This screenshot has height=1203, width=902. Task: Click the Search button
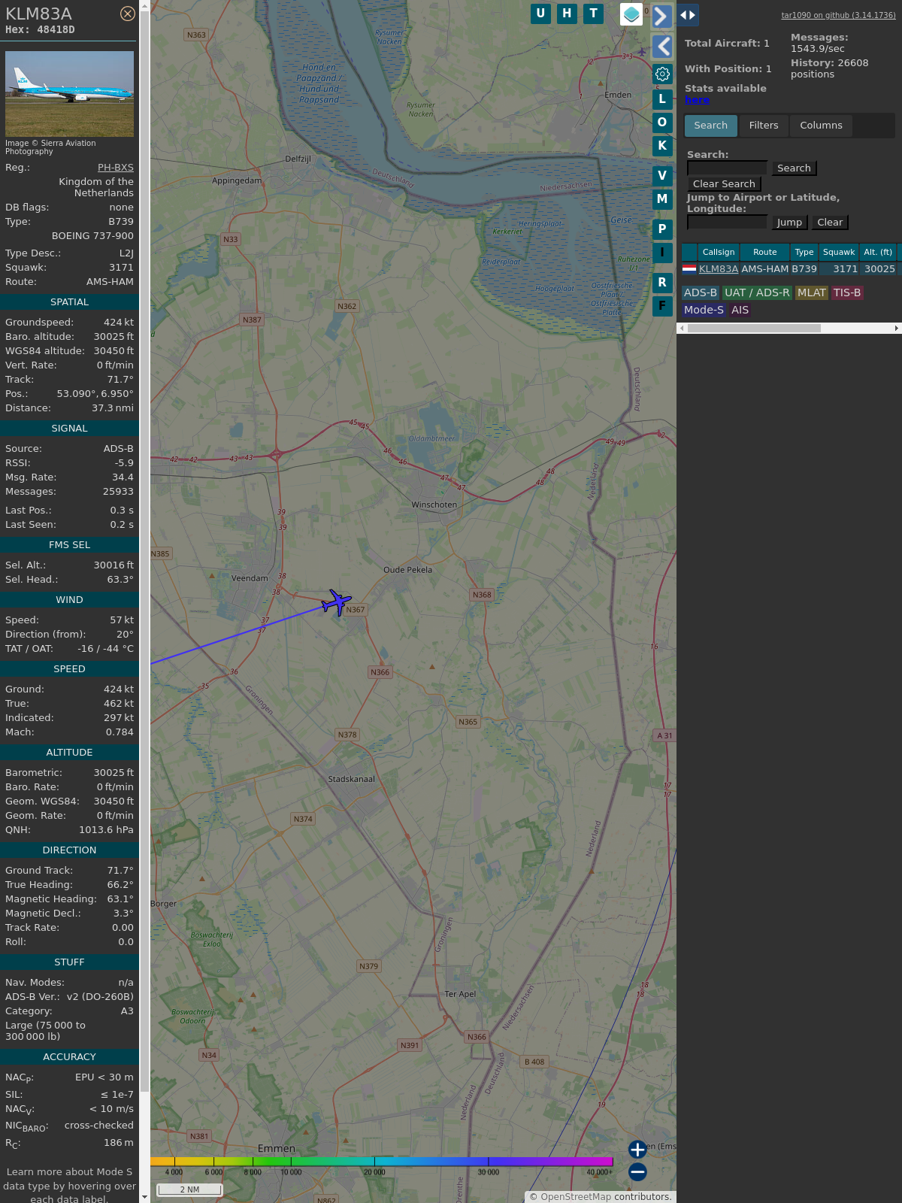pyautogui.click(x=794, y=168)
